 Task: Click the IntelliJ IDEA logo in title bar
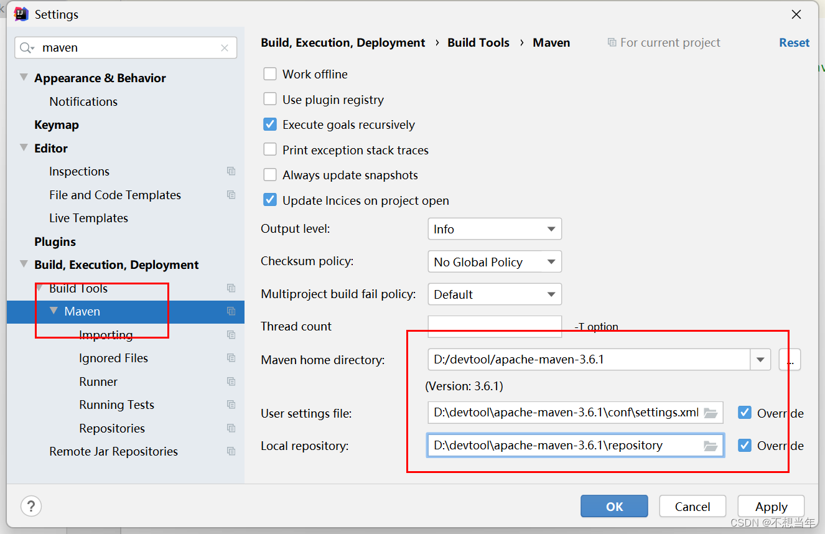click(x=21, y=14)
